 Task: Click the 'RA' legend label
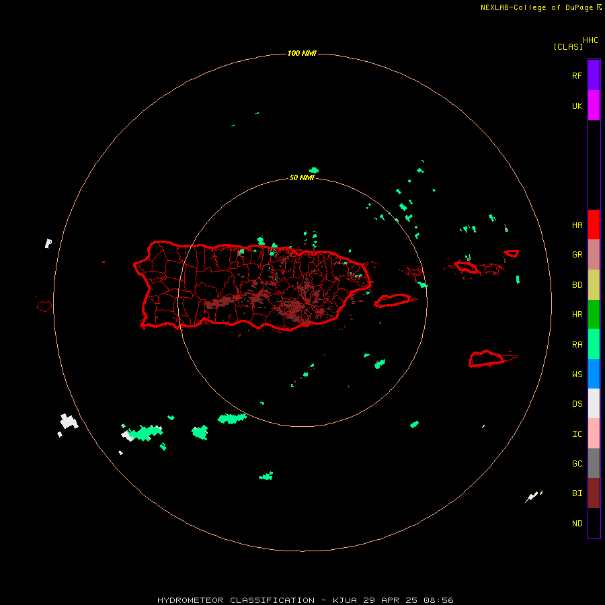point(577,345)
